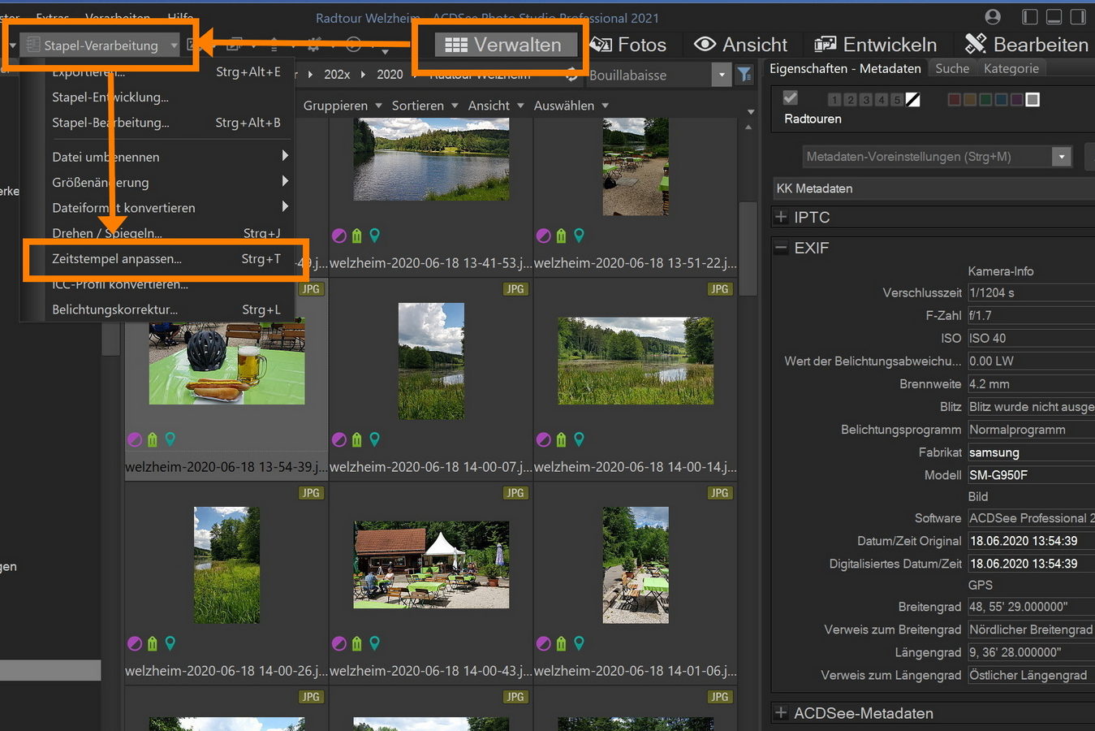Expand Größenänderung submenu arrow
Viewport: 1095px width, 731px height.
tap(285, 181)
